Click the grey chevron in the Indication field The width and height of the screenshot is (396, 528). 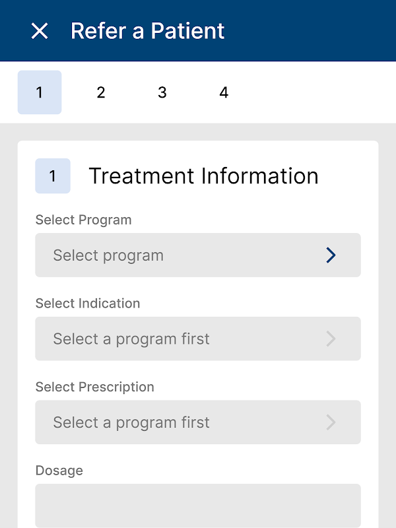pyautogui.click(x=331, y=339)
